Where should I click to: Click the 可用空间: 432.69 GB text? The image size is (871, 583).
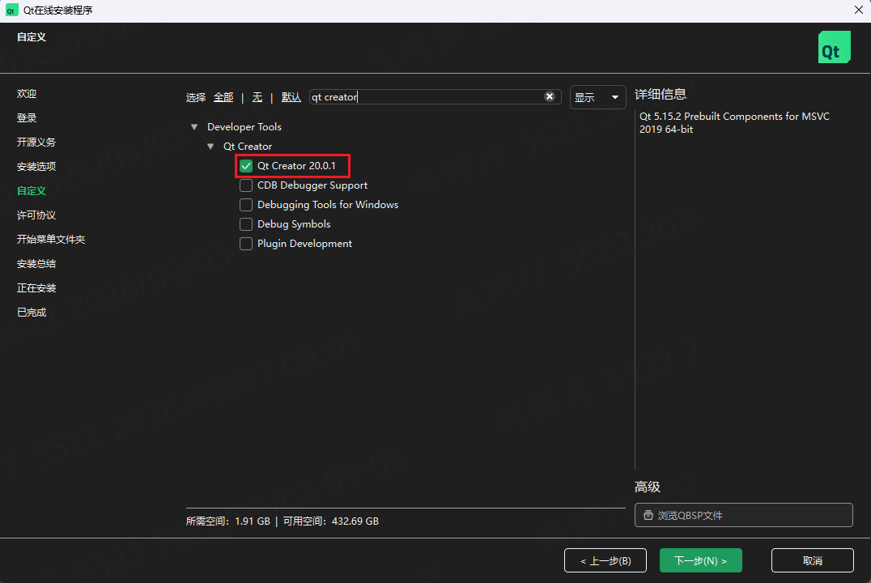click(331, 521)
